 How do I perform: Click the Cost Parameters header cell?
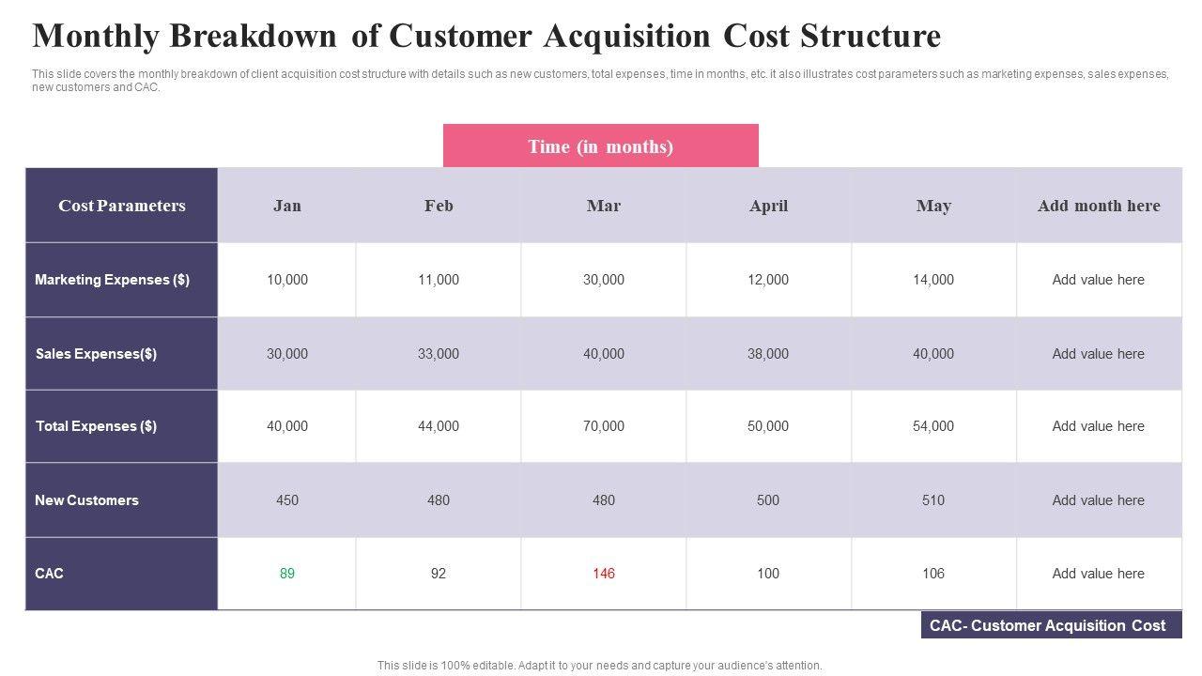coord(122,206)
